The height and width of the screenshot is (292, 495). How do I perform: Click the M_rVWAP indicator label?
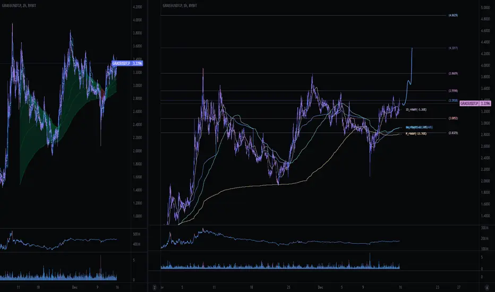coord(416,134)
